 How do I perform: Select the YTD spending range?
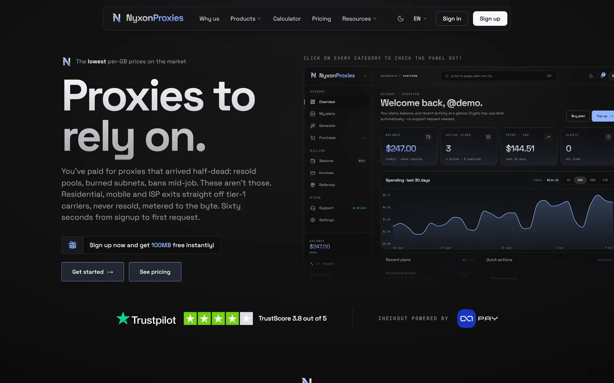pos(605,180)
